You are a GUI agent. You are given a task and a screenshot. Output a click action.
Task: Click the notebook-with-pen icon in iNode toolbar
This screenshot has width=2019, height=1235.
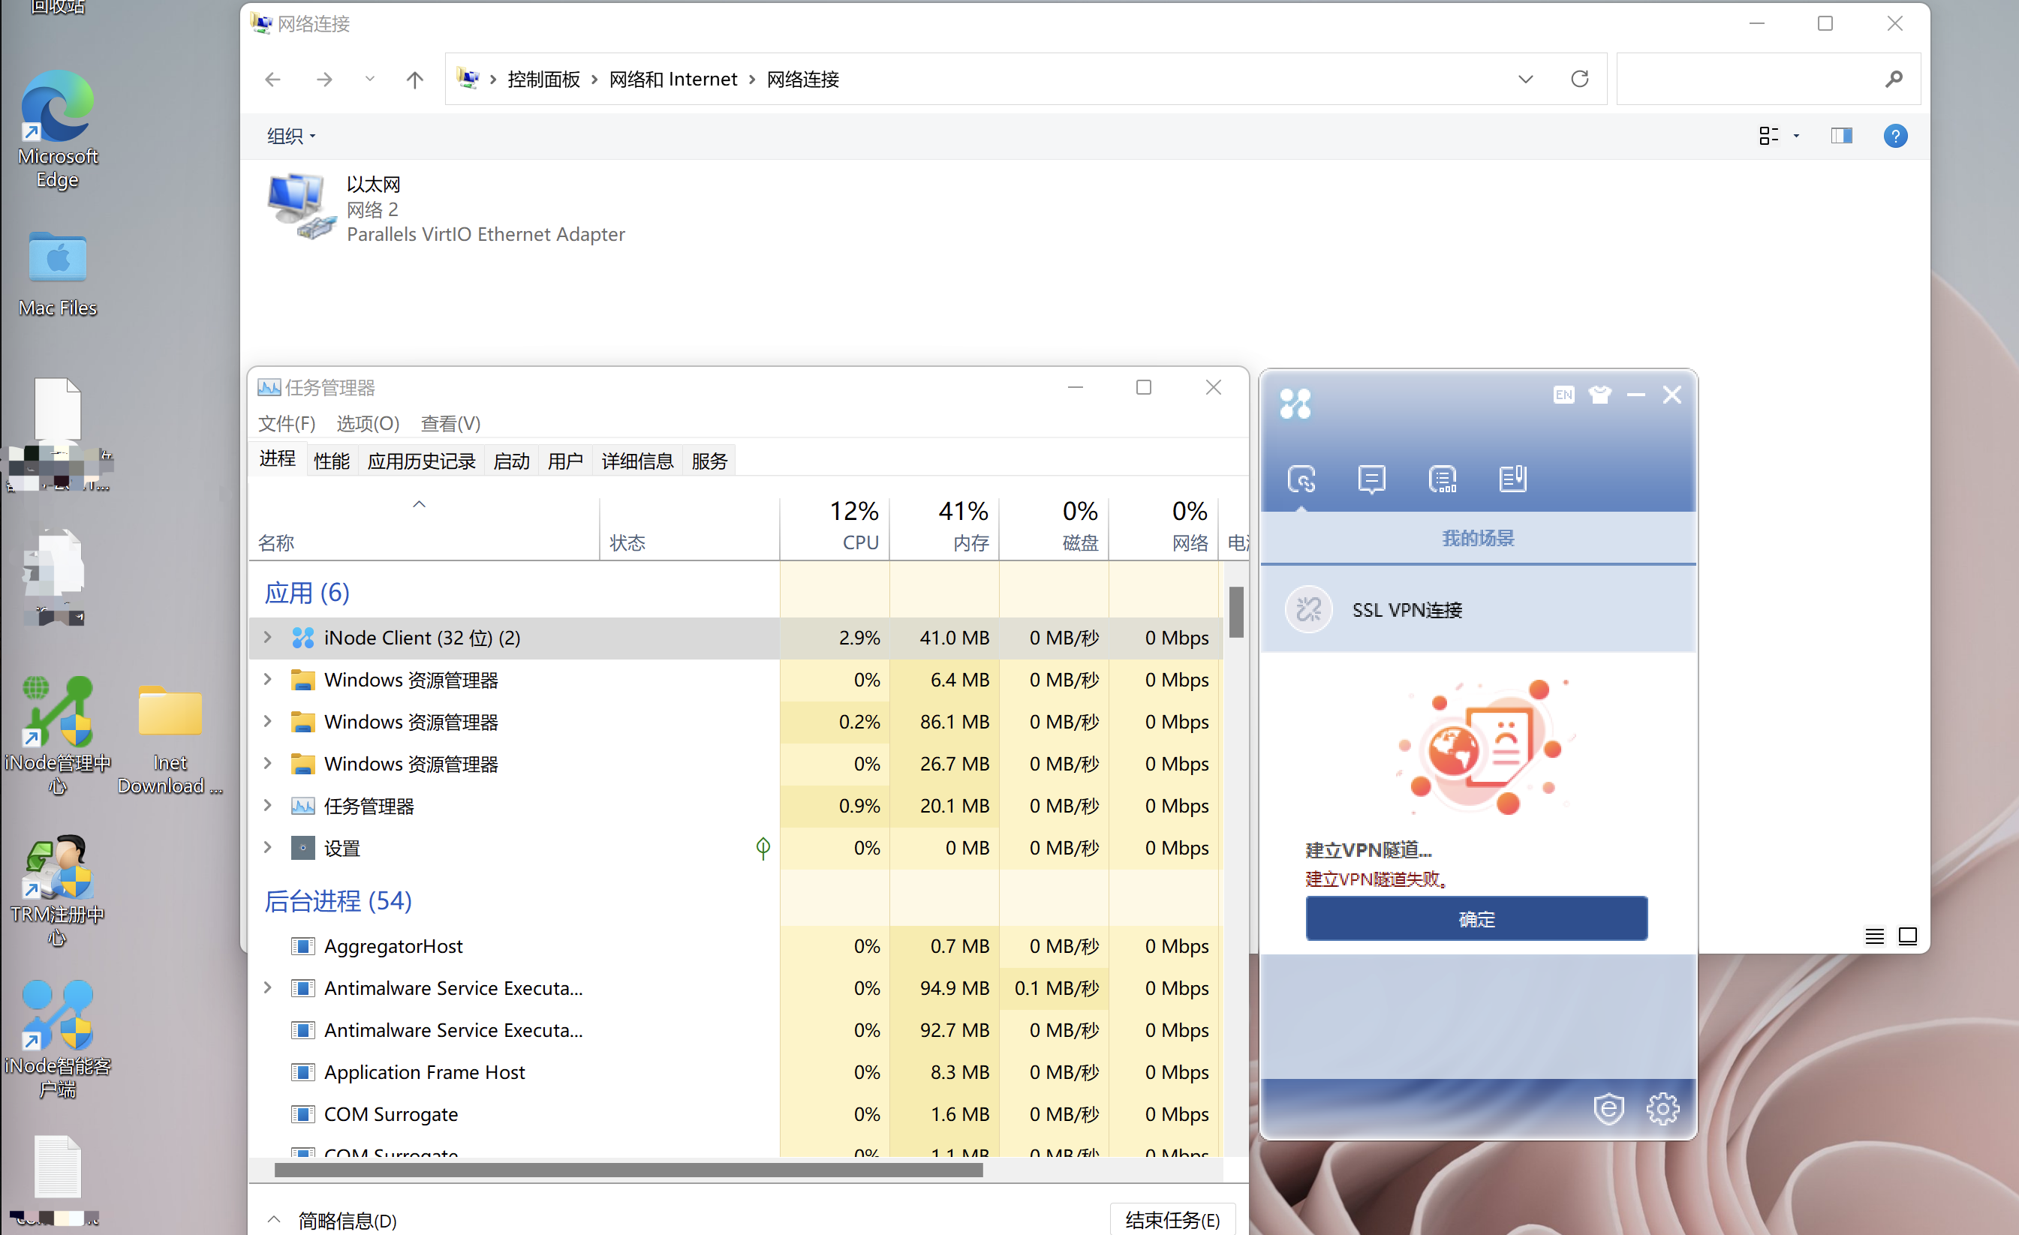(x=1512, y=478)
